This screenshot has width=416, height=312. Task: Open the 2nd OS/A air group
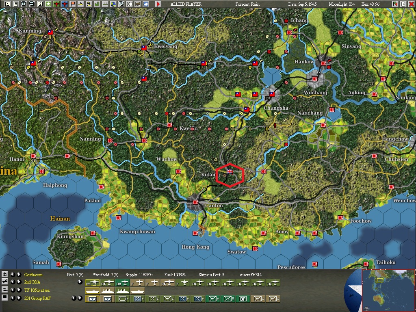tap(32, 282)
